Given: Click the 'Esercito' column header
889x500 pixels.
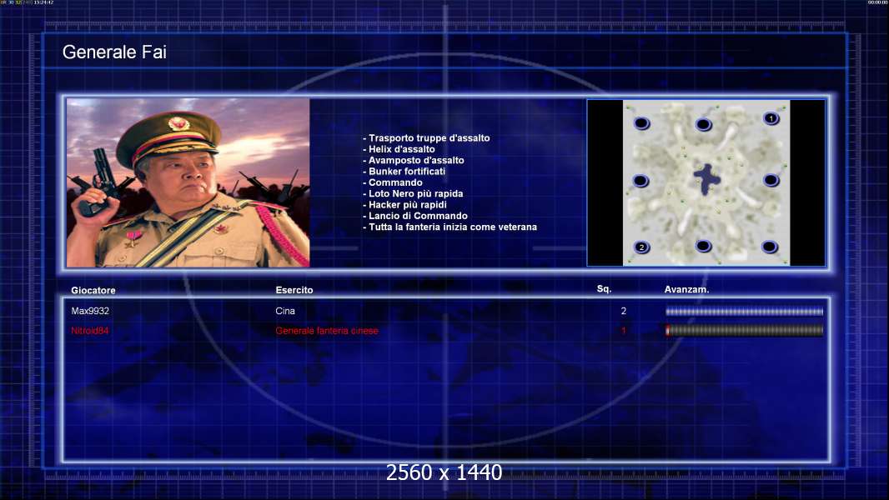Looking at the screenshot, I should click(x=294, y=290).
